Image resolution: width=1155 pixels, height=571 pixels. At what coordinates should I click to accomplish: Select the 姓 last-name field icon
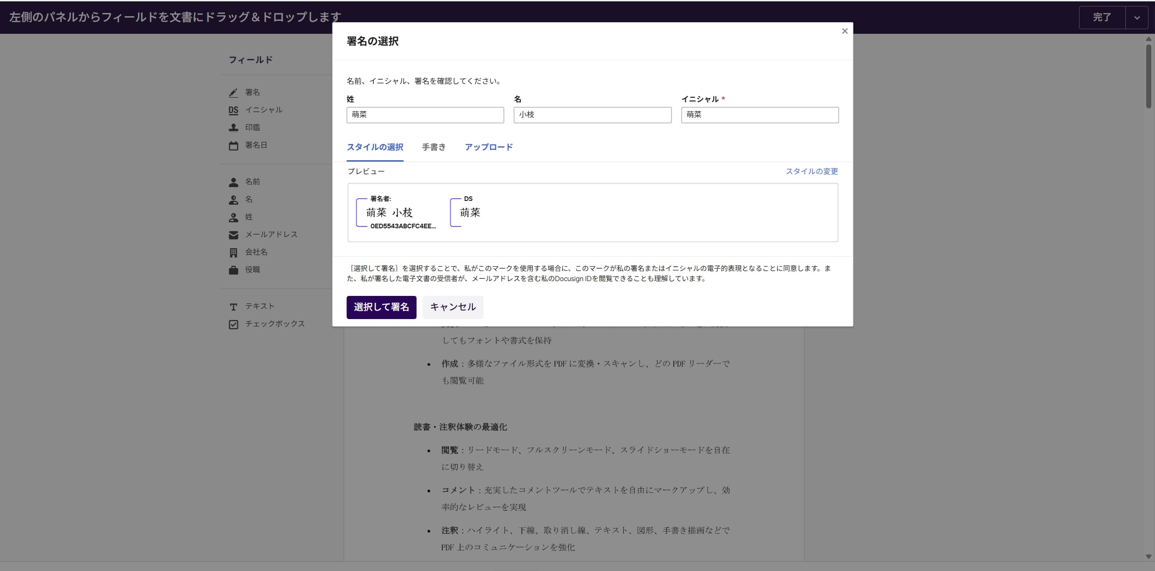tap(233, 217)
